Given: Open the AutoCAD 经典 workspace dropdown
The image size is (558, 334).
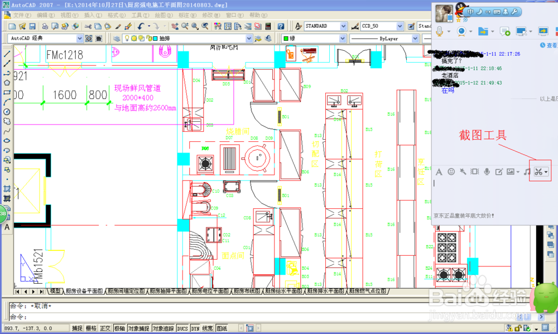Looking at the screenshot, I should tap(79, 39).
